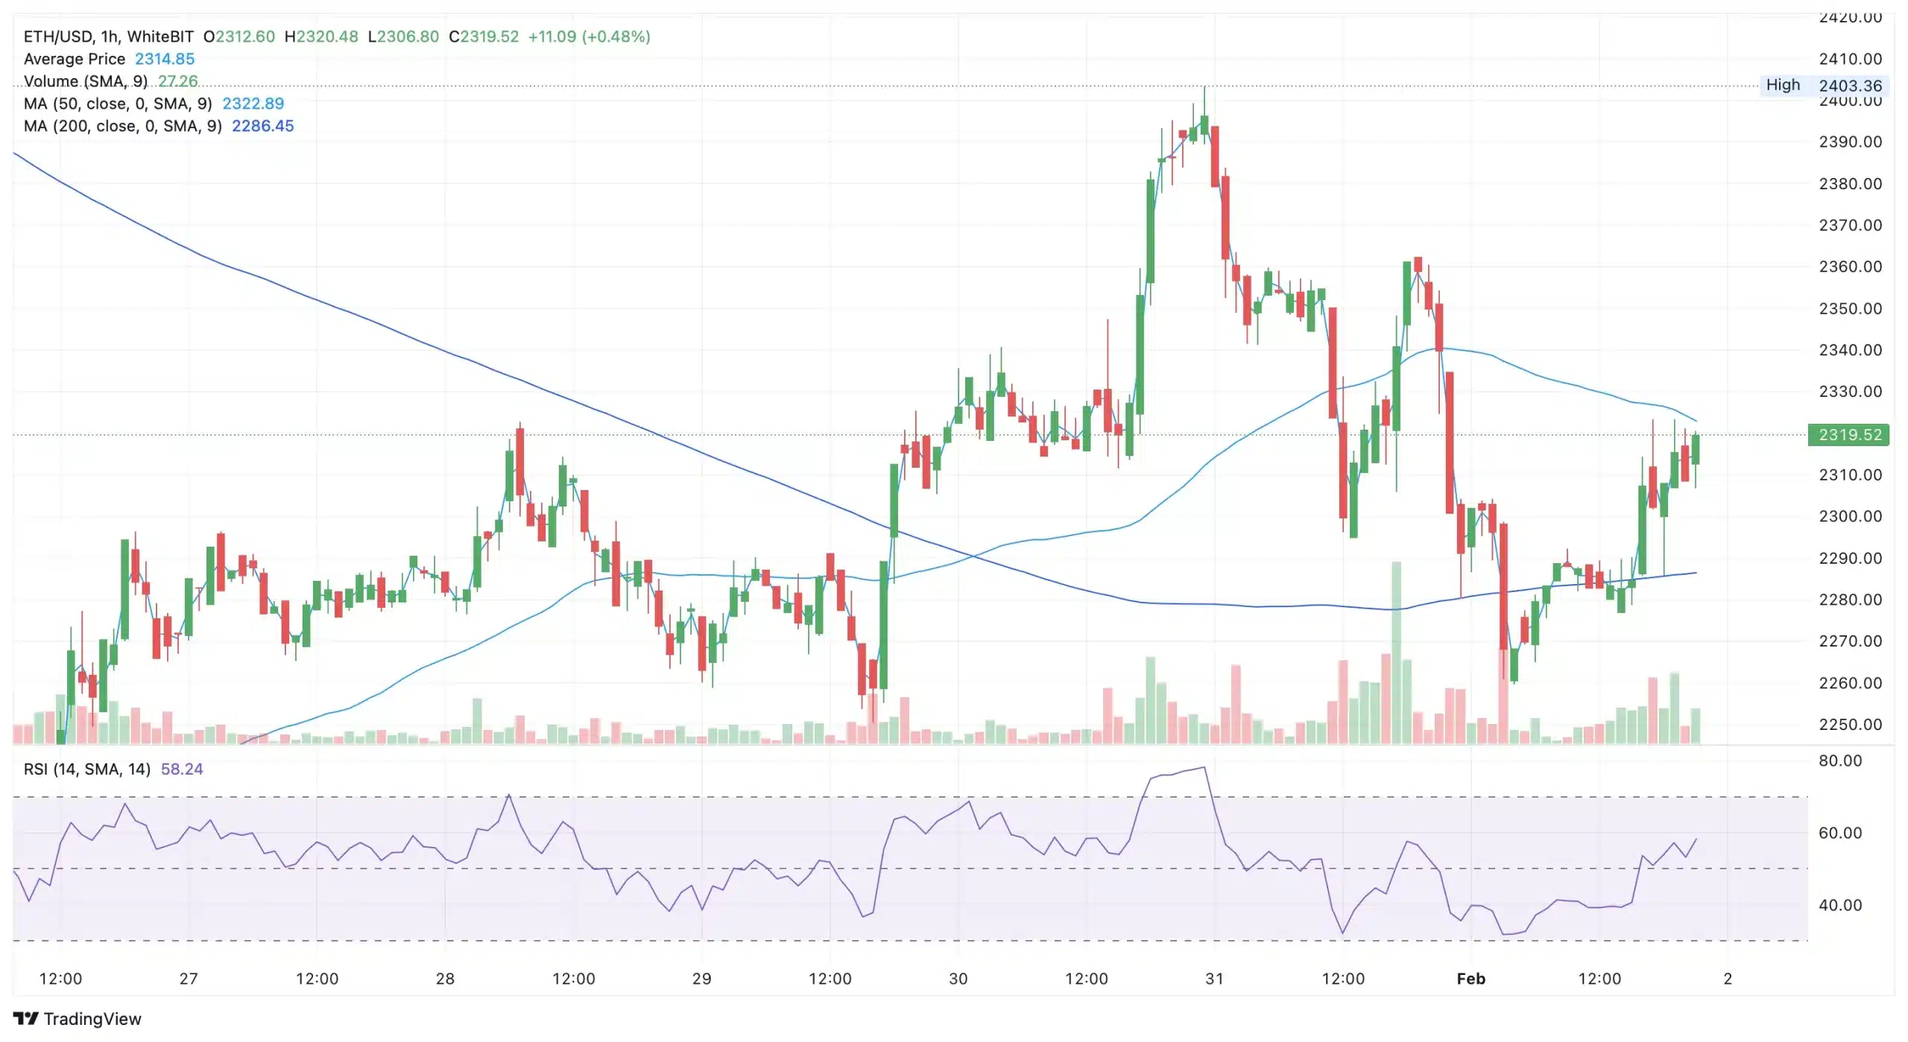Image resolution: width=1908 pixels, height=1042 pixels.
Task: Click the 2360.00 price axis label
Action: pyautogui.click(x=1851, y=267)
